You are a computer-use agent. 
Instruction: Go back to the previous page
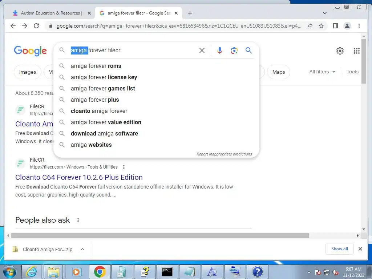point(13,26)
